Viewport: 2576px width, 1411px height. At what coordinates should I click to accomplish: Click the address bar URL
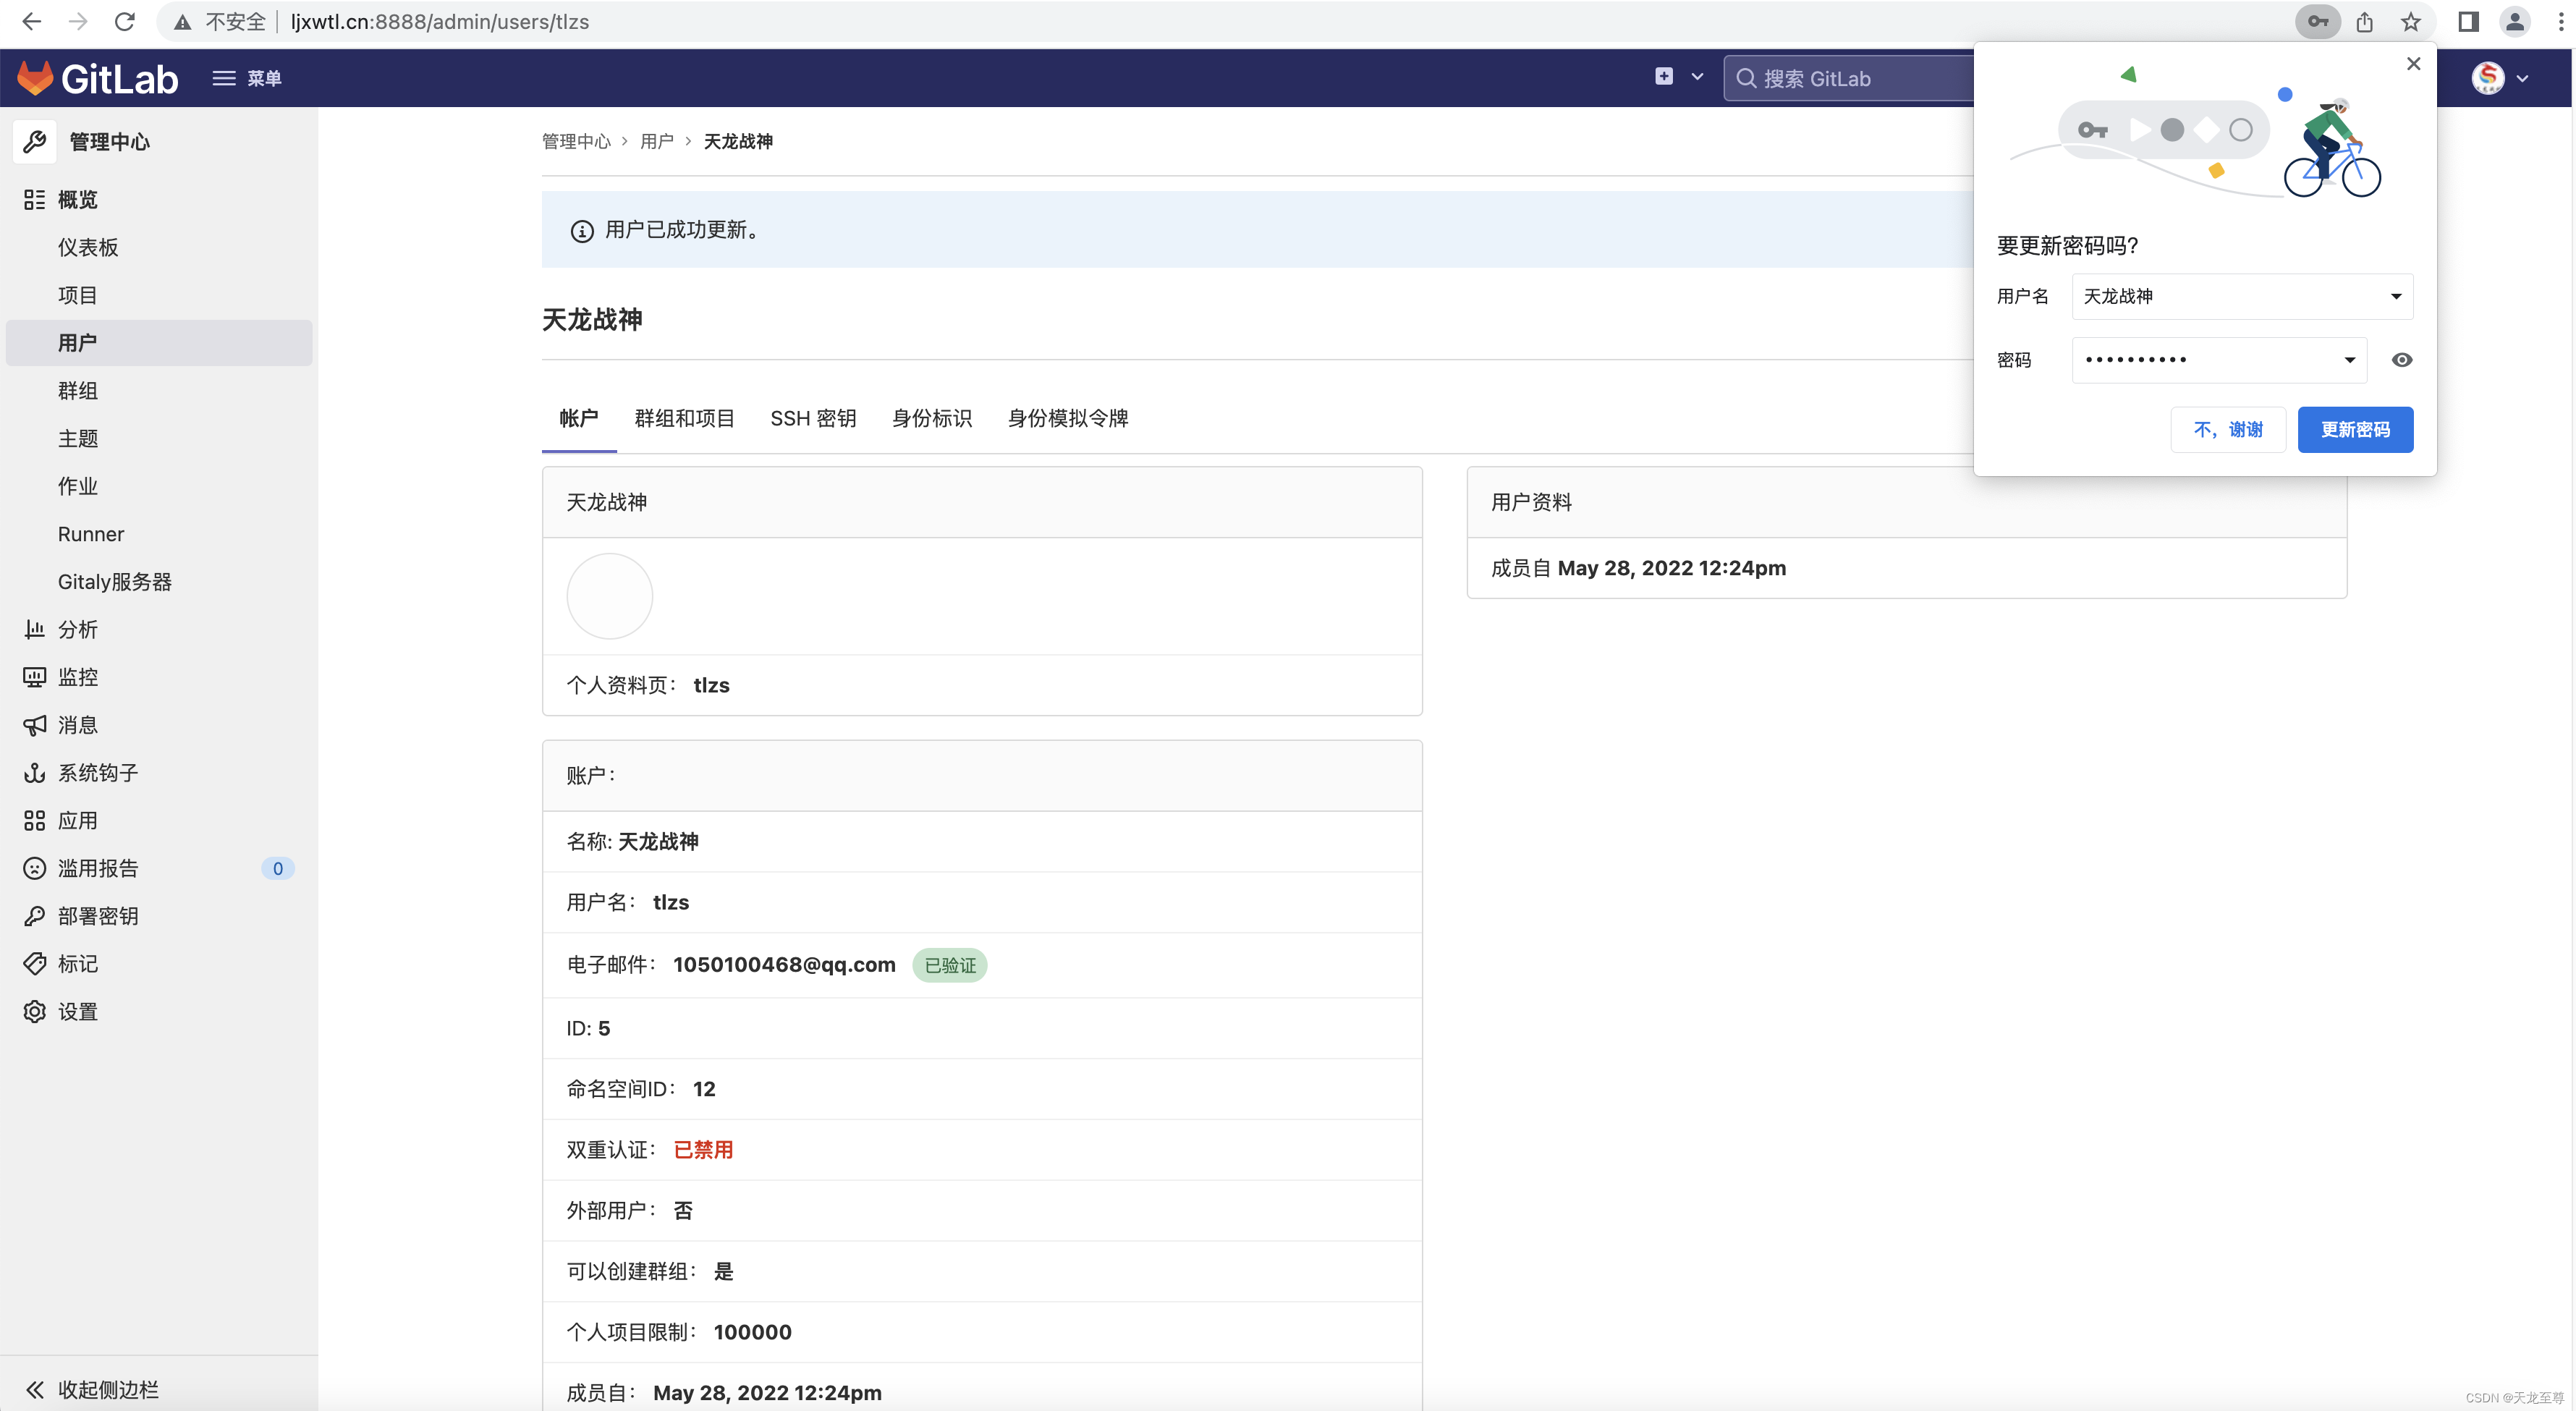click(x=440, y=21)
